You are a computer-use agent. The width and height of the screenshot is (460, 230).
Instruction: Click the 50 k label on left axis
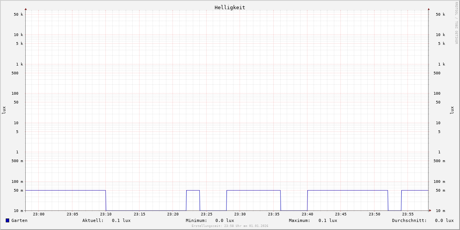(x=18, y=15)
